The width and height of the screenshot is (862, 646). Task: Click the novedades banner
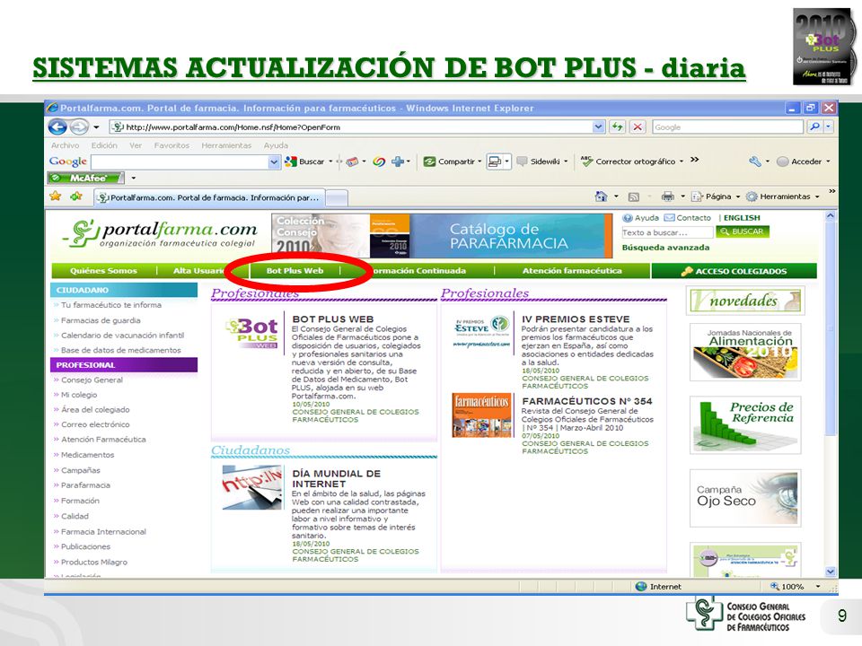click(745, 301)
